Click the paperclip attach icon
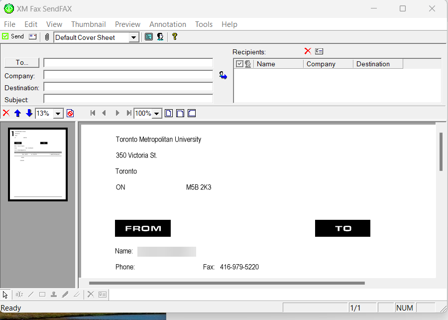Image resolution: width=448 pixels, height=320 pixels. click(47, 37)
